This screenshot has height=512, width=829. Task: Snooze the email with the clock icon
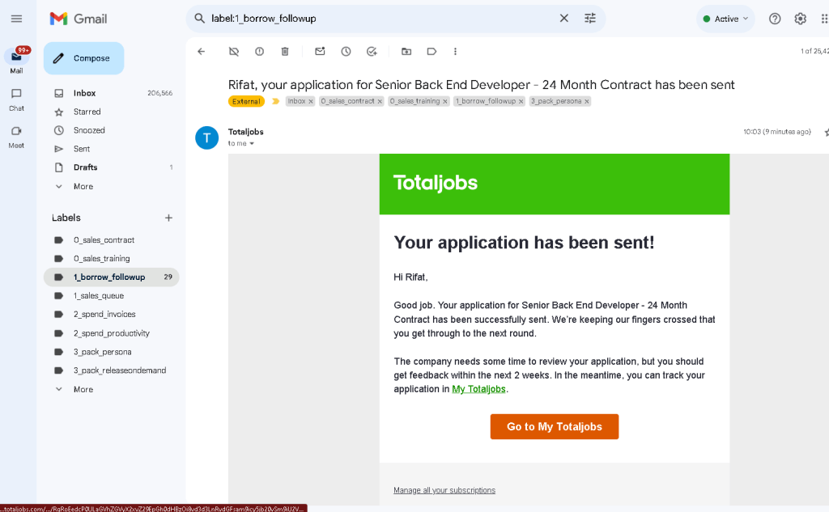pyautogui.click(x=346, y=51)
